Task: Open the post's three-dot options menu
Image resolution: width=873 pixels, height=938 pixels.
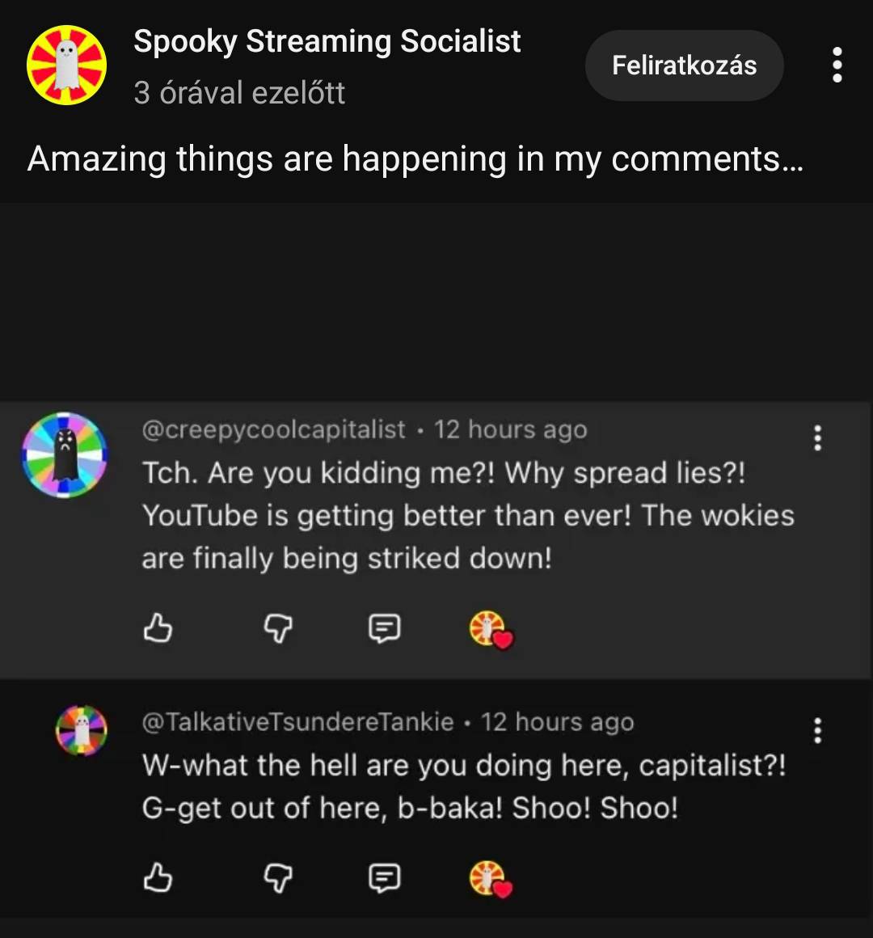Action: (837, 65)
